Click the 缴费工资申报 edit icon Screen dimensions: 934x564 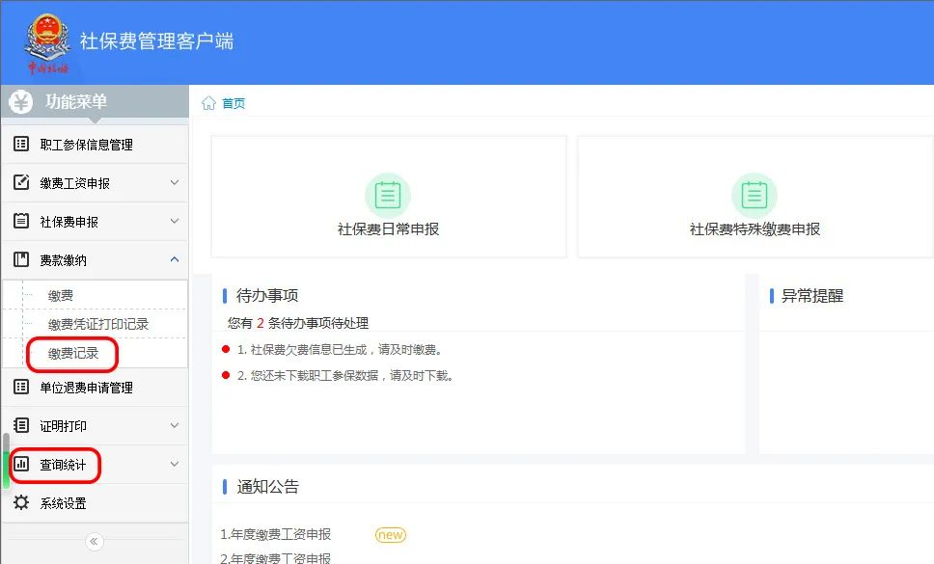pyautogui.click(x=21, y=183)
